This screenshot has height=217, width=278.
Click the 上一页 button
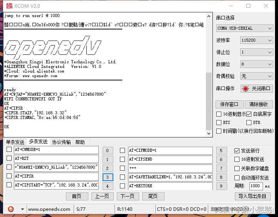click(x=102, y=196)
